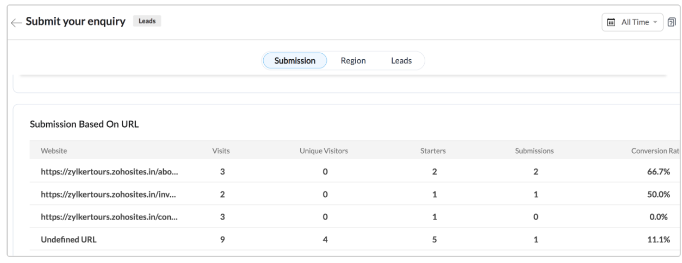Open the zylkertours inv... URL link

pyautogui.click(x=109, y=195)
